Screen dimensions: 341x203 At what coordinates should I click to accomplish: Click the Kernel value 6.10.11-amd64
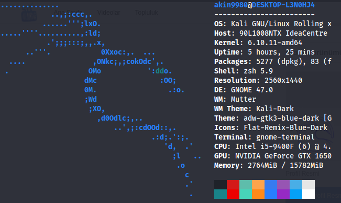pos(275,42)
